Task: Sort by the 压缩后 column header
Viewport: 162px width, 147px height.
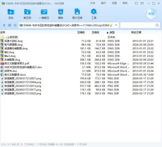Action: click(95, 32)
